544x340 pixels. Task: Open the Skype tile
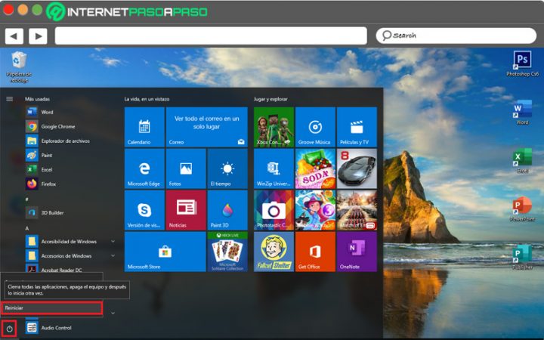[144, 209]
